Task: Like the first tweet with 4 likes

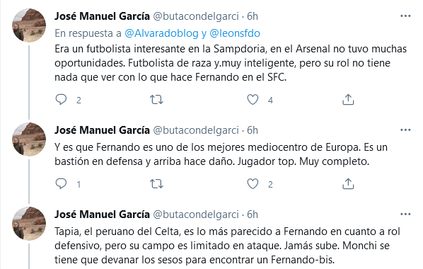Action: (x=253, y=100)
